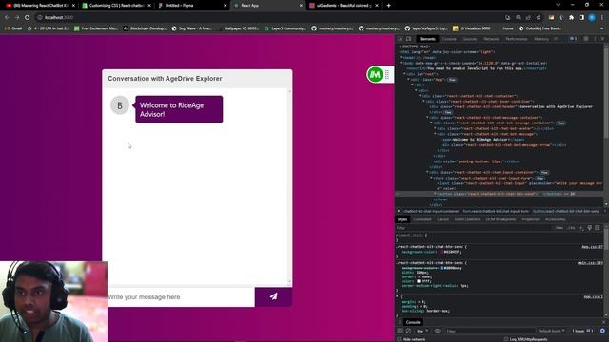
Task: Open the Chrome extensions puzzle icon
Action: 571,17
